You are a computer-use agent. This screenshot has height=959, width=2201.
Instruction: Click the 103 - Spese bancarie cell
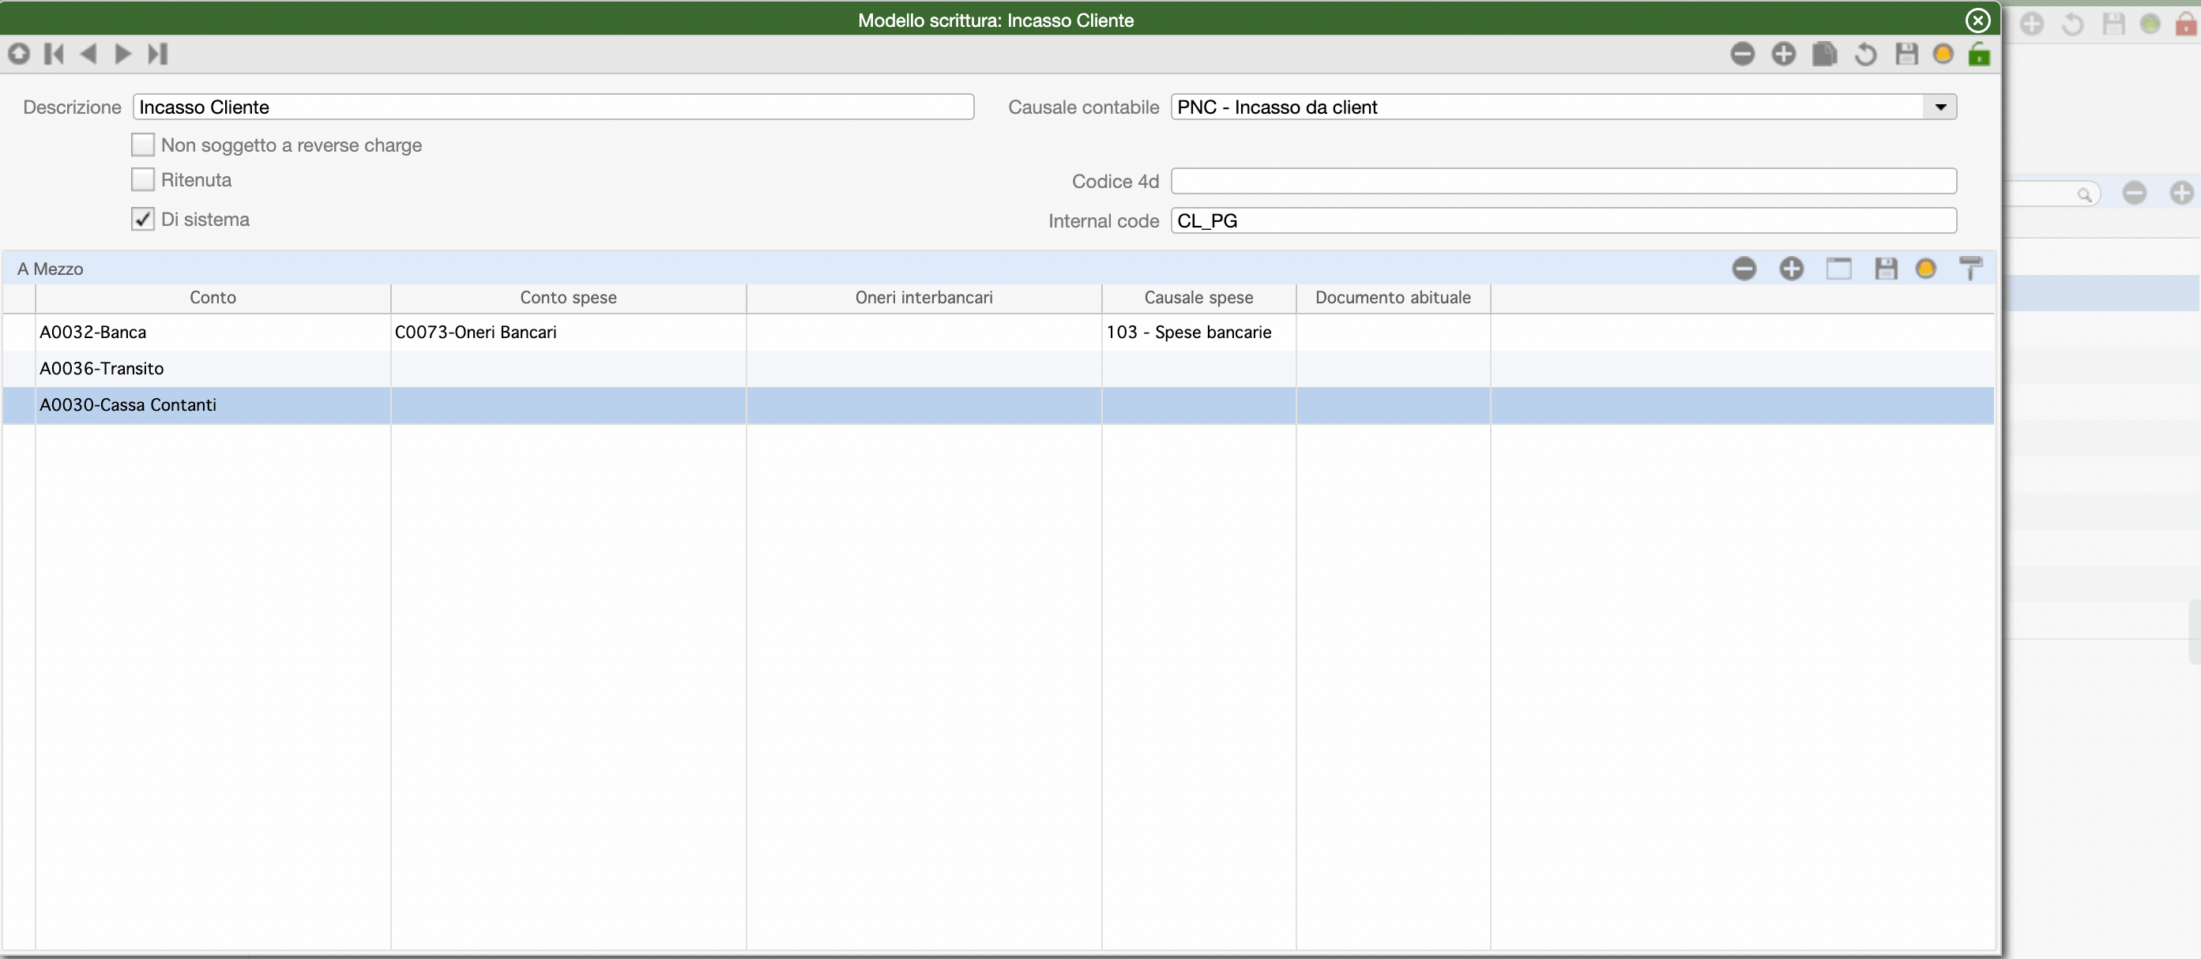tap(1198, 333)
